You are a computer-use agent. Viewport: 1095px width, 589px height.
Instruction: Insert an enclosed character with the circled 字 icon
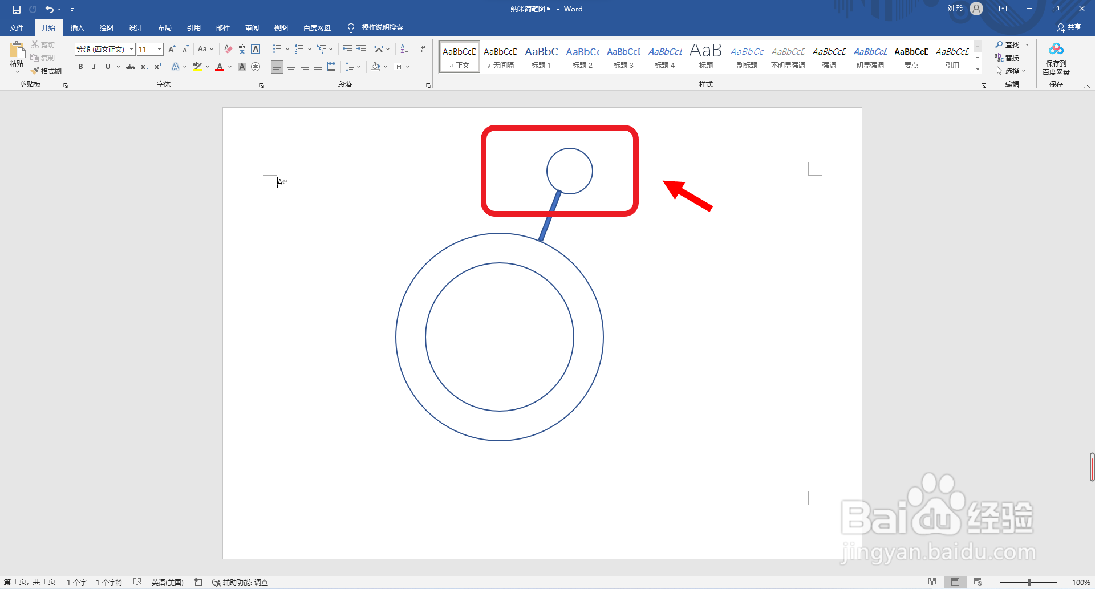pos(255,67)
